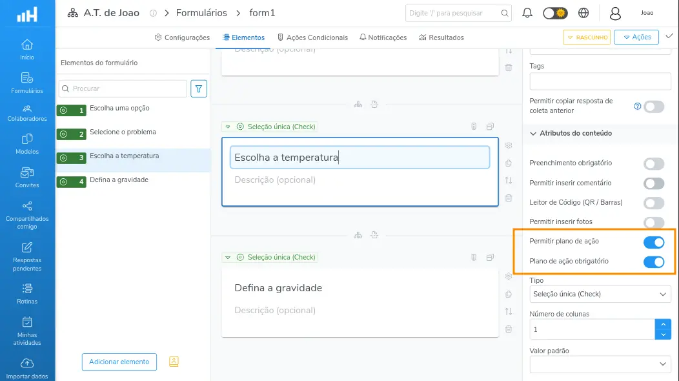Open Importar dados in sidebar
Image resolution: width=679 pixels, height=381 pixels.
coord(27,369)
